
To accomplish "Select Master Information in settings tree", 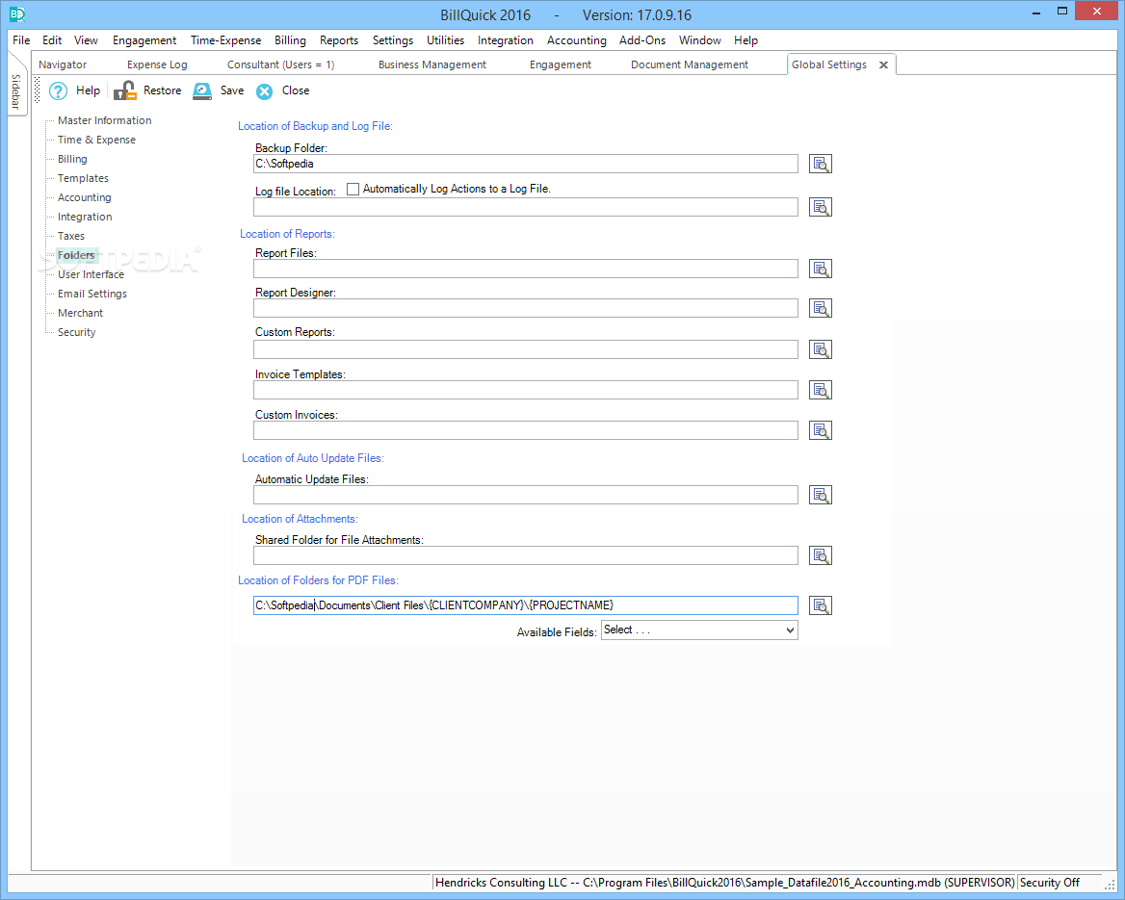I will 105,120.
